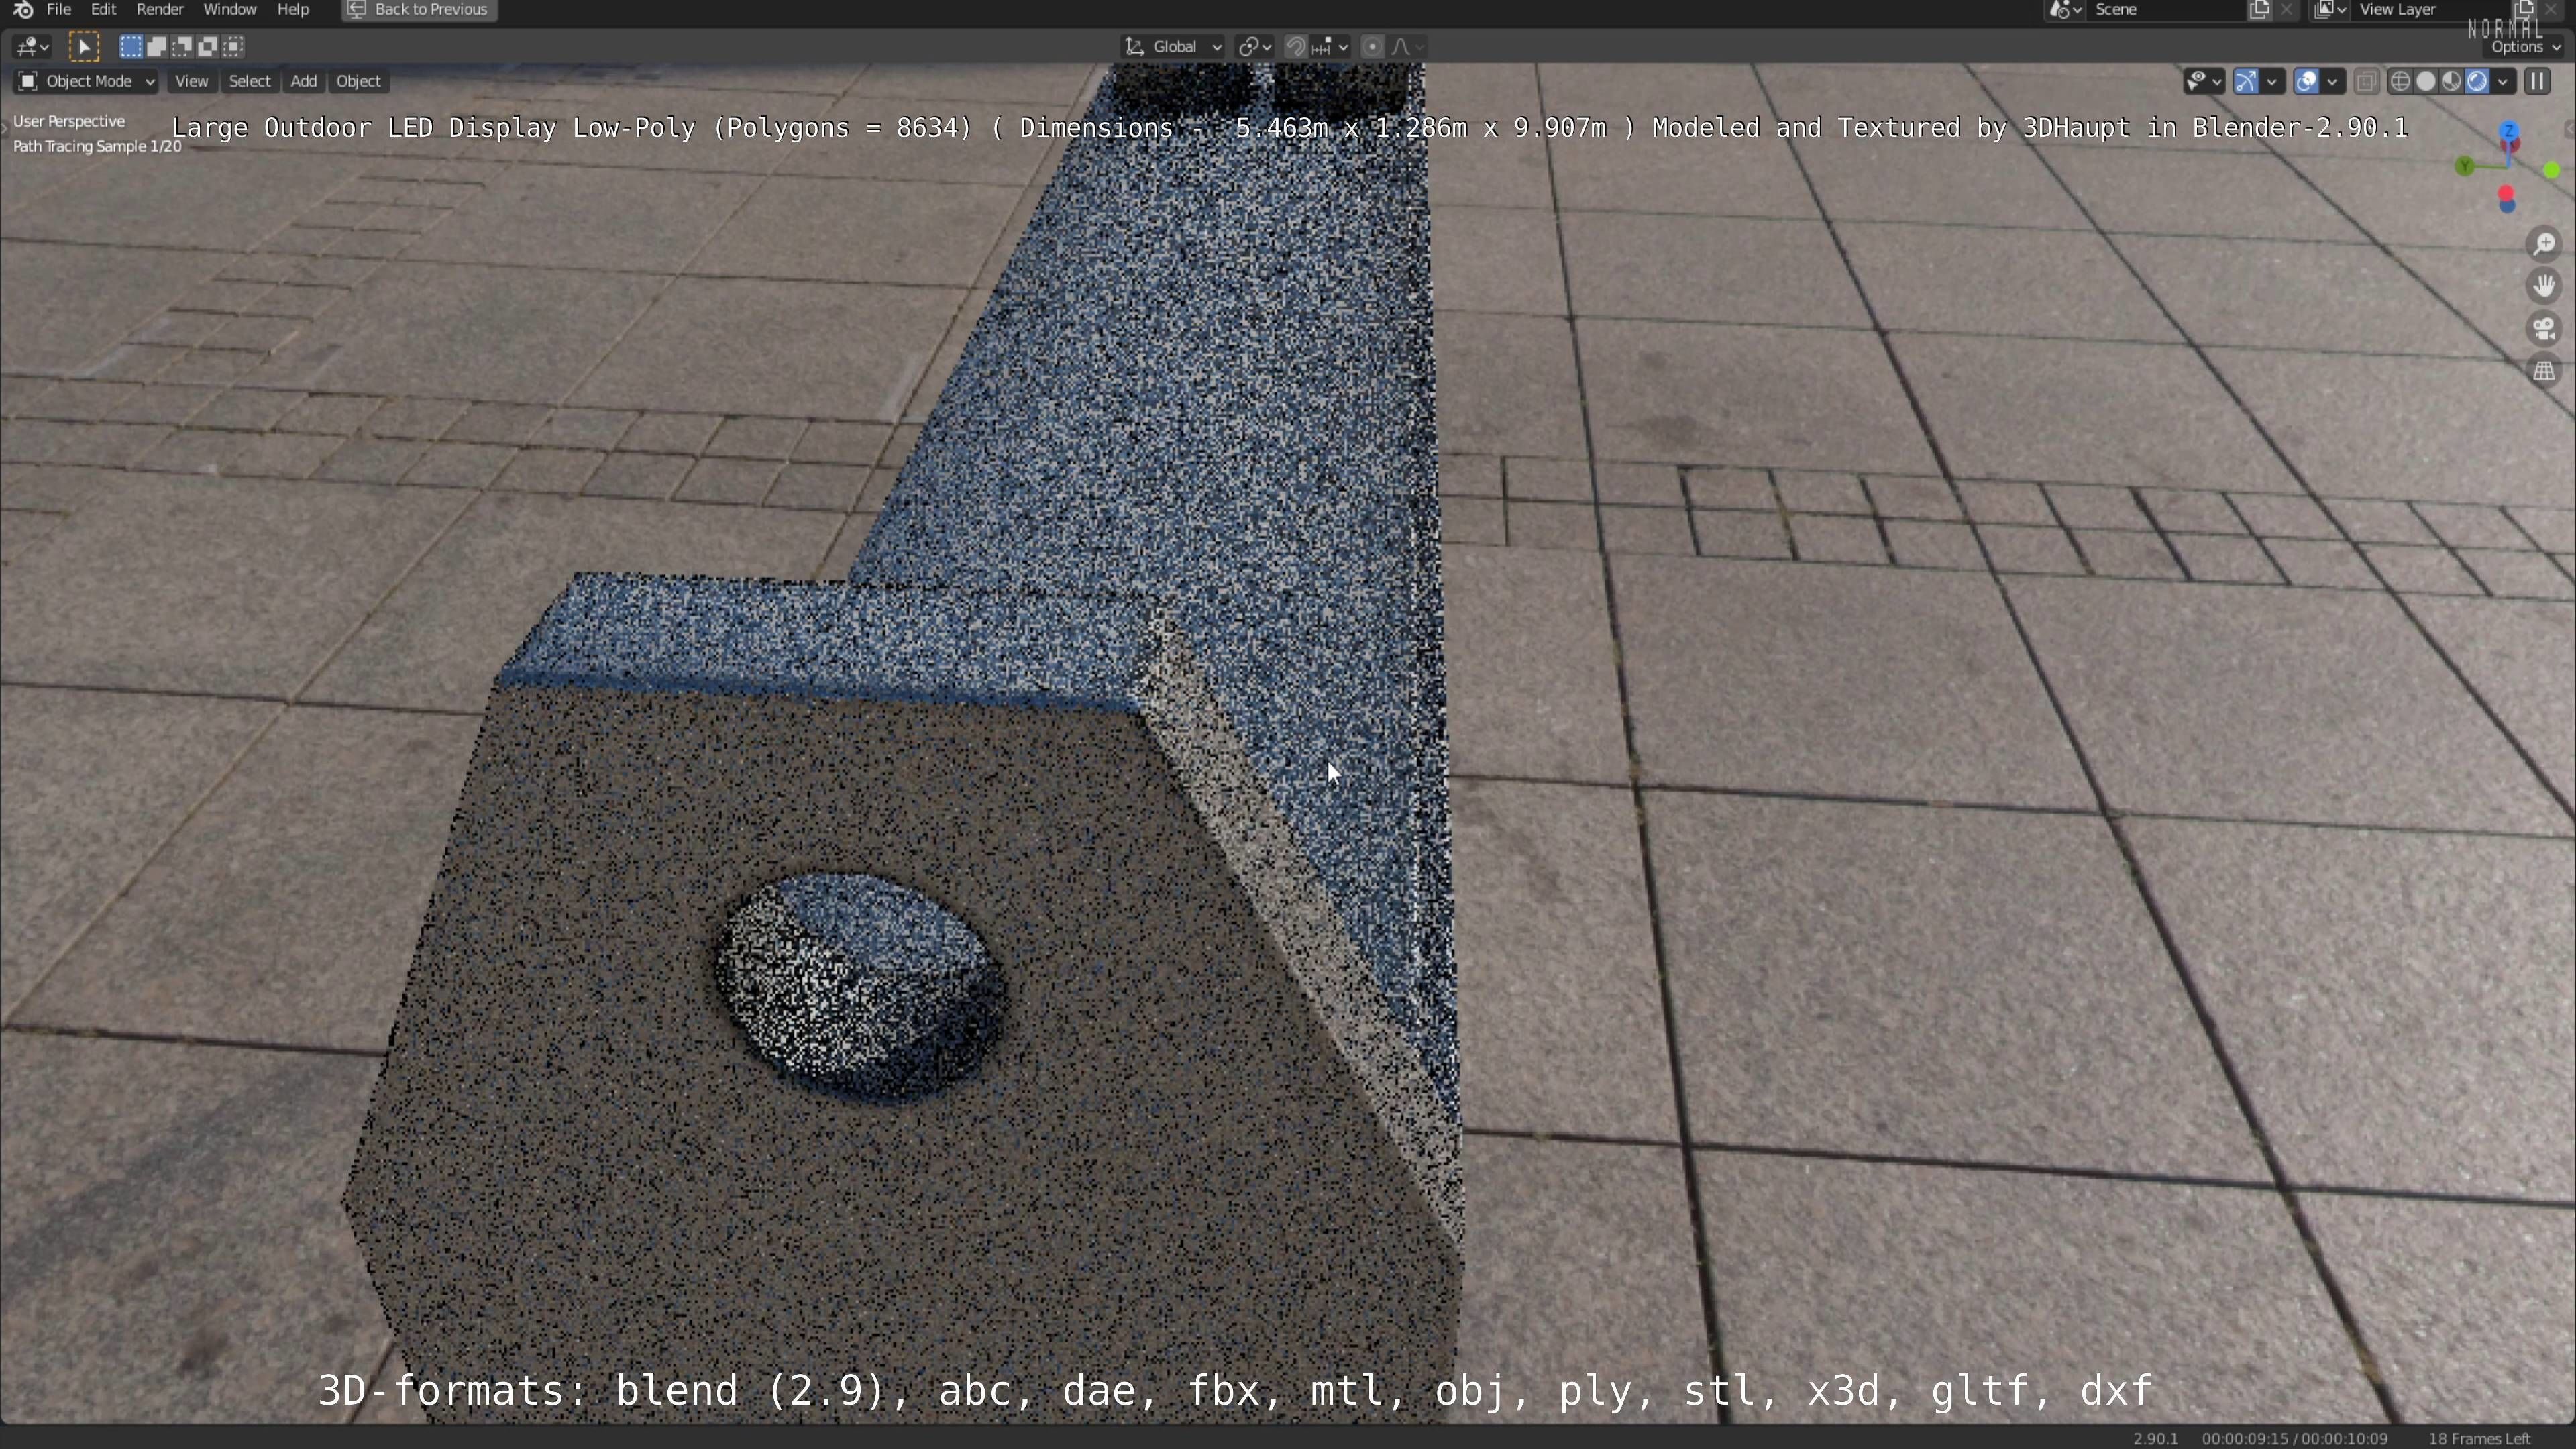Open the editor type dropdown
This screenshot has width=2576, height=1449.
pyautogui.click(x=32, y=46)
